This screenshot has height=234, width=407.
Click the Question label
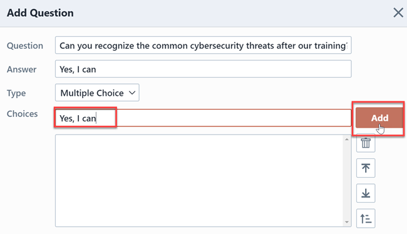tap(25, 46)
